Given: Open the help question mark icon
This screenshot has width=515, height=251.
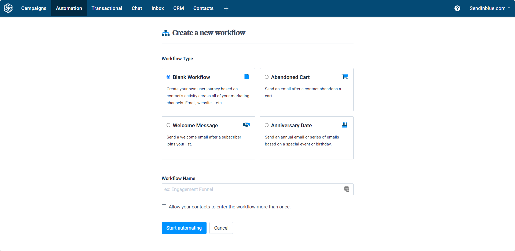Looking at the screenshot, I should pos(457,8).
